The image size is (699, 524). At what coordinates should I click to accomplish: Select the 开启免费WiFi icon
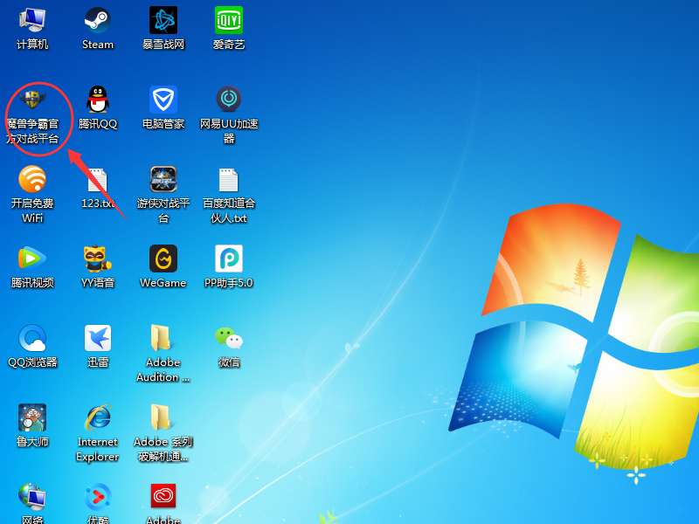pos(32,179)
